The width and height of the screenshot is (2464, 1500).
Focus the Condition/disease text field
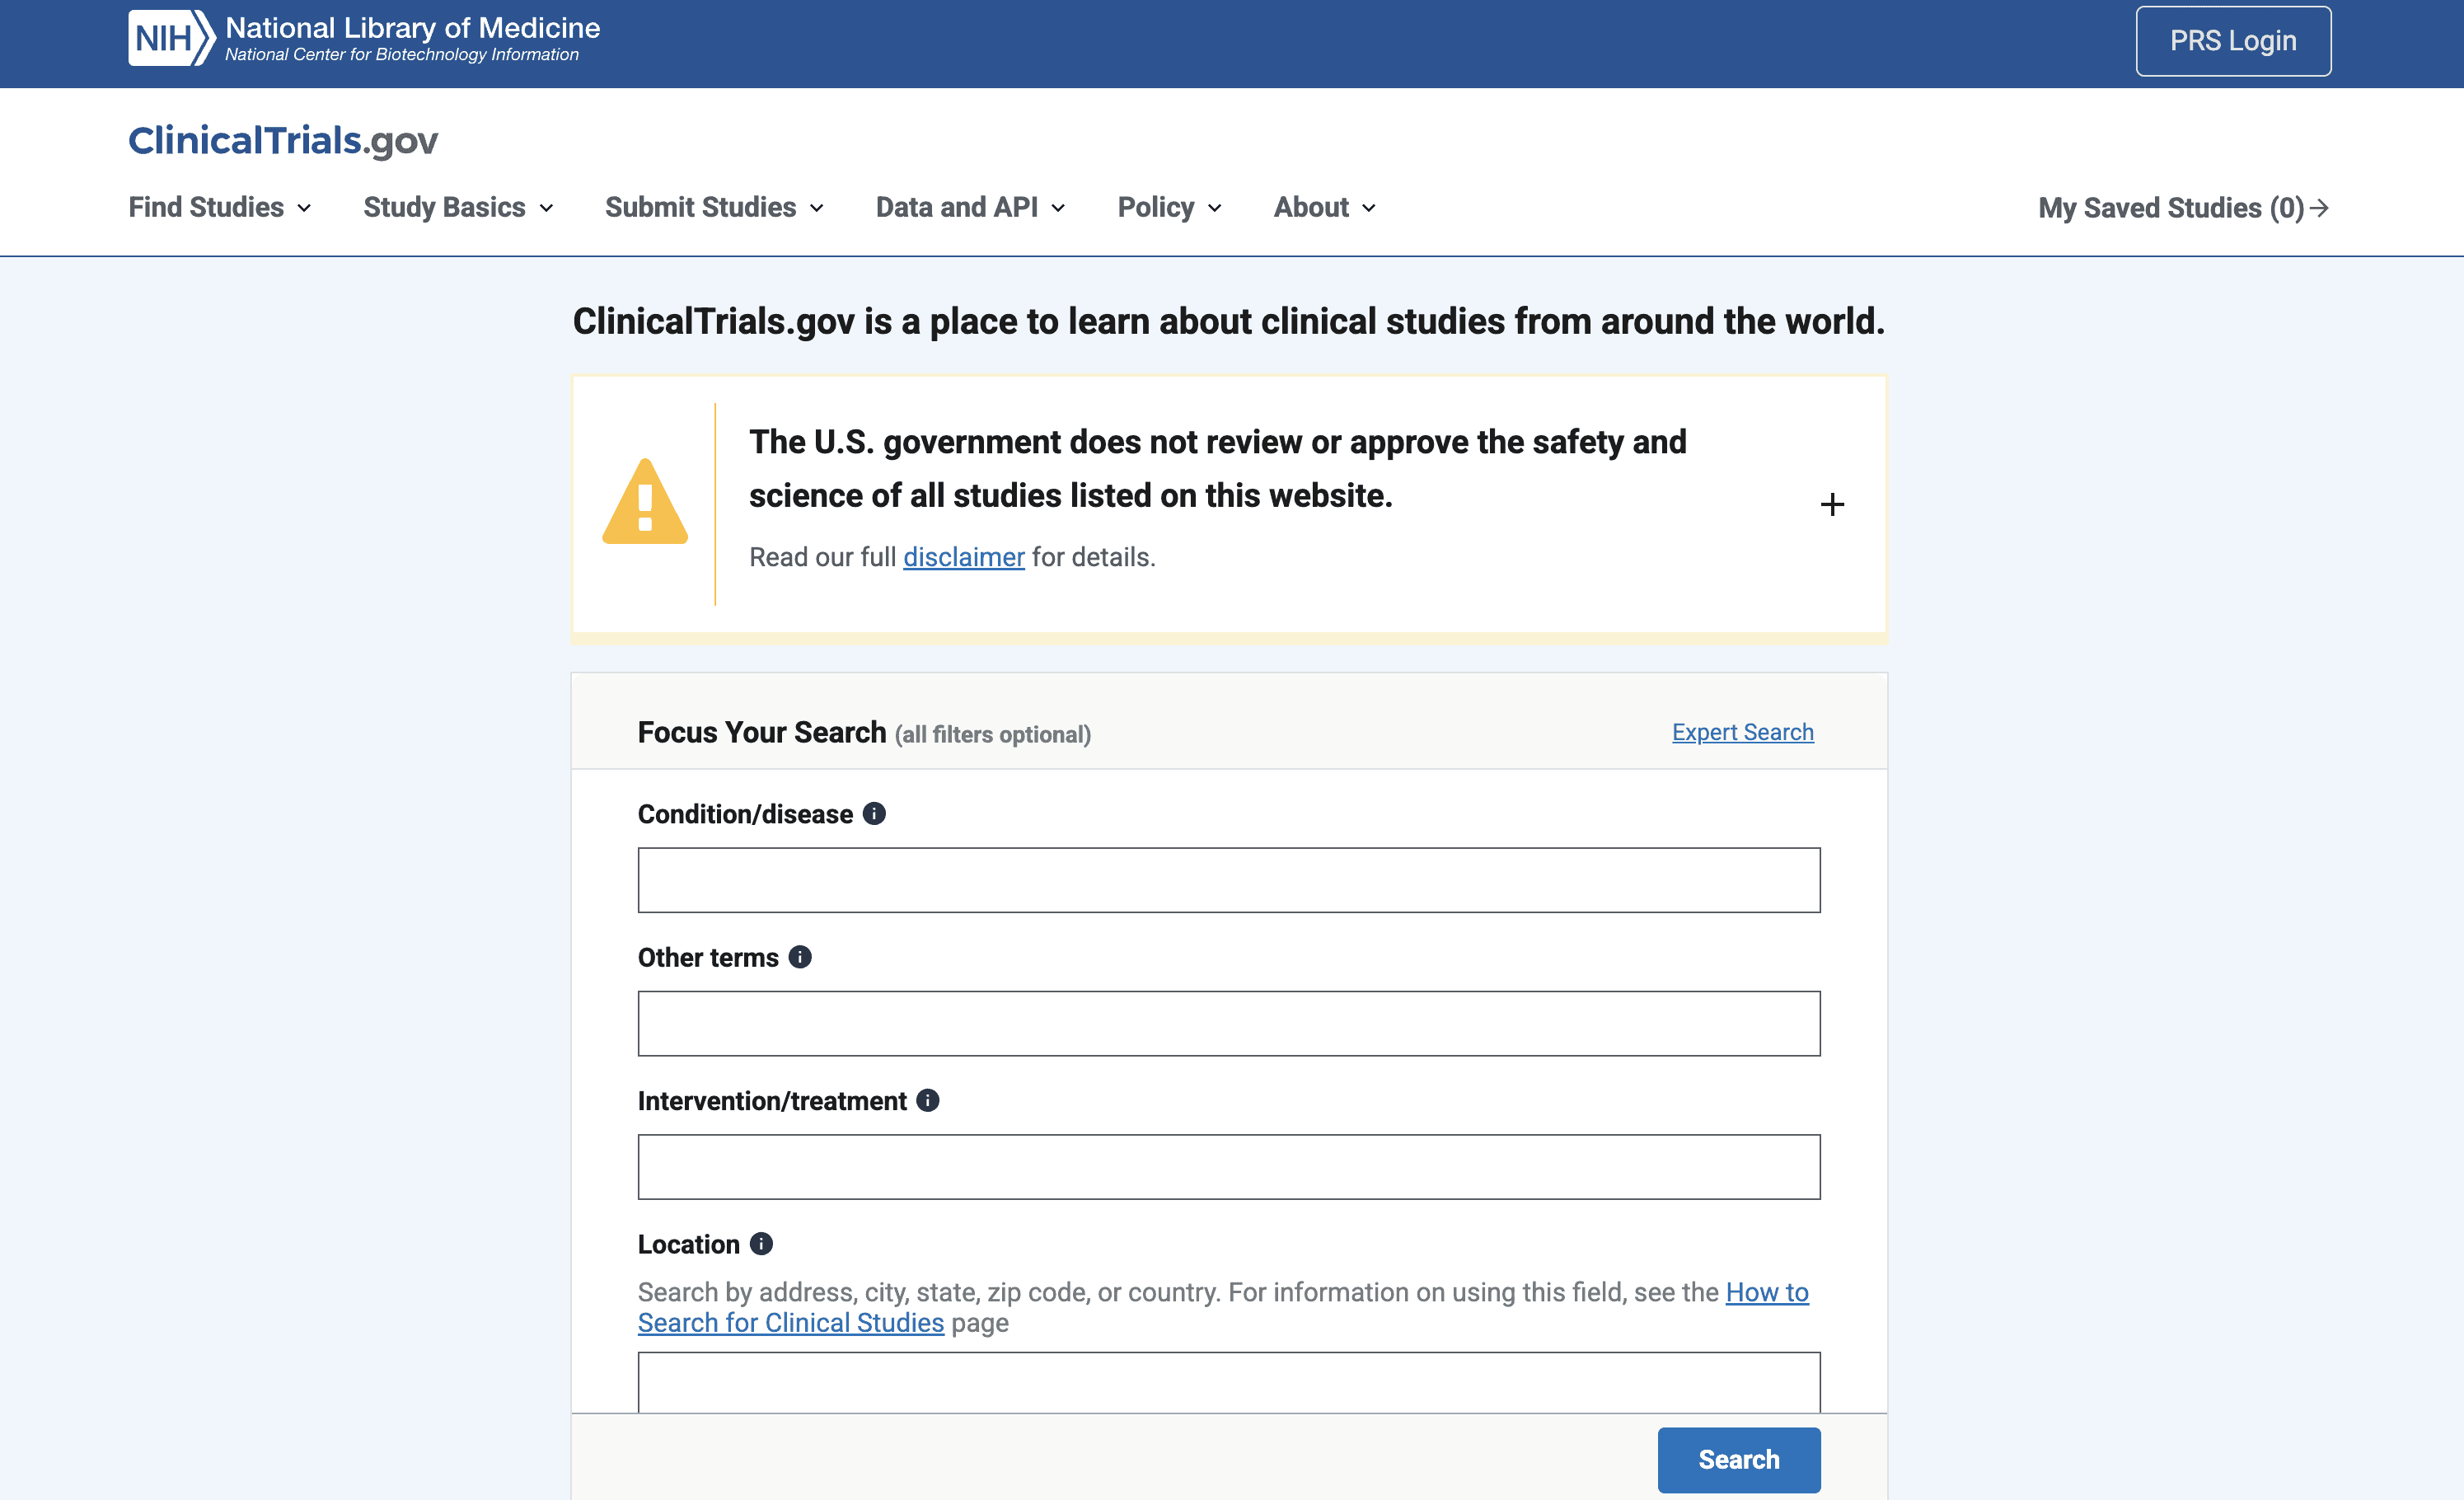tap(1228, 880)
